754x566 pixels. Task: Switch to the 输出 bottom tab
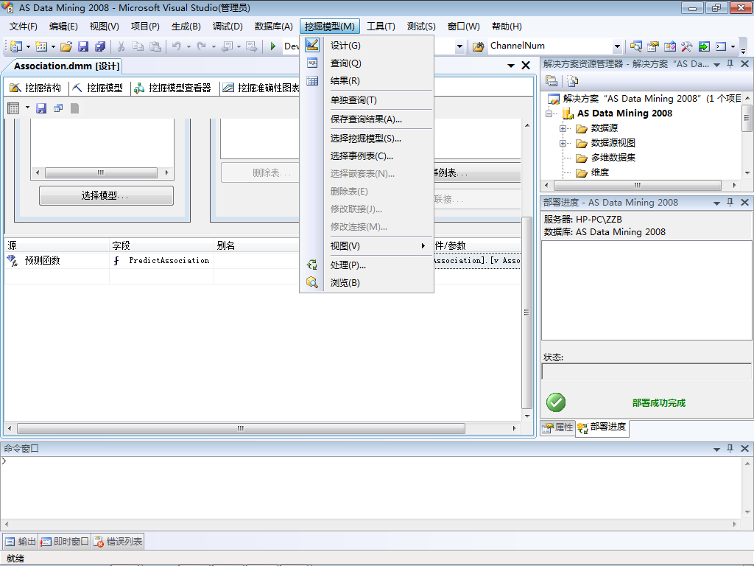click(20, 542)
